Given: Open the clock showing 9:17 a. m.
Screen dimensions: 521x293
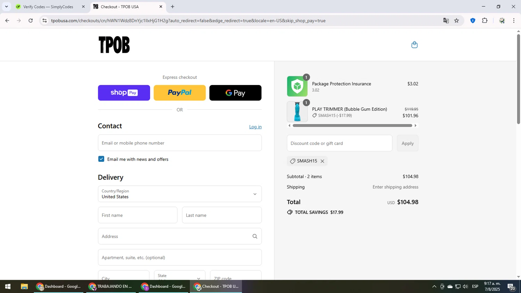Looking at the screenshot, I should pyautogui.click(x=492, y=286).
